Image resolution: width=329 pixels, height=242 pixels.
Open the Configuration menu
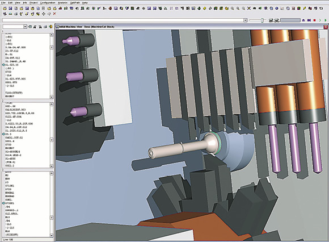click(x=48, y=3)
